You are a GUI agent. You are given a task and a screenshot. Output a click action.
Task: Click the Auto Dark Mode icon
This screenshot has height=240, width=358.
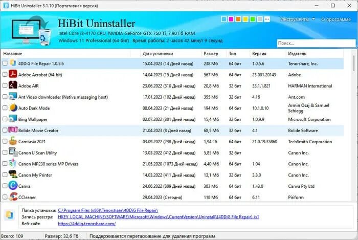pos(13,108)
